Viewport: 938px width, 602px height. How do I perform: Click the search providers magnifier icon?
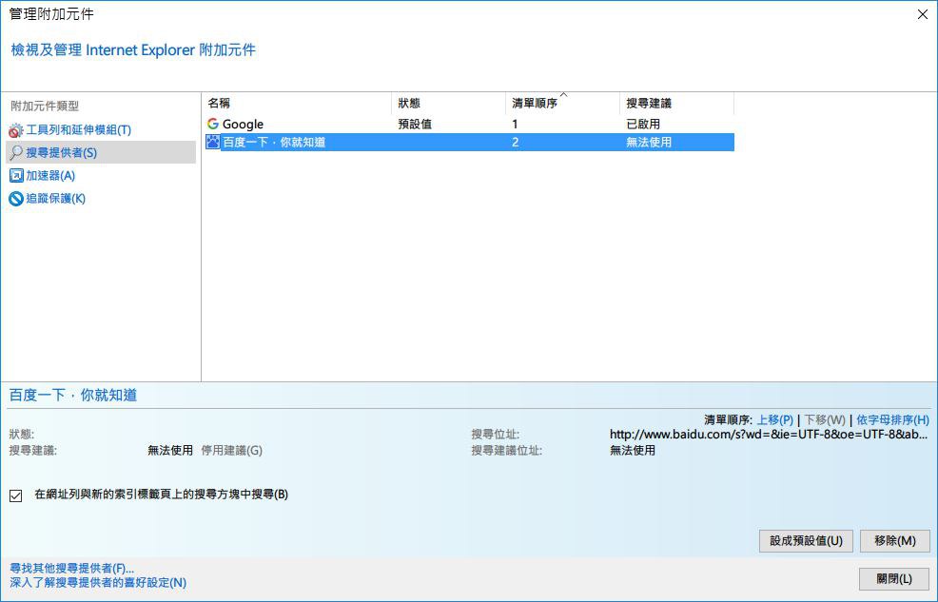click(16, 152)
